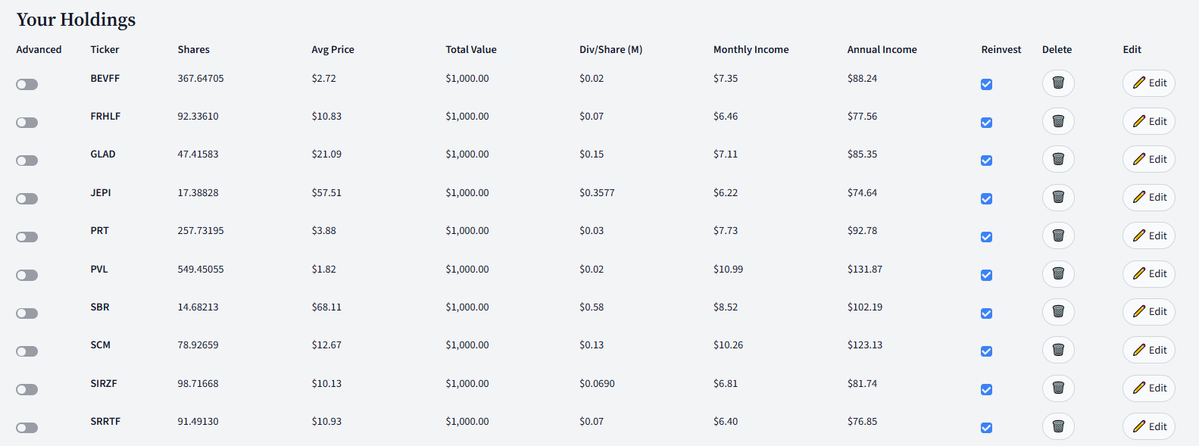Click the pencil icon on the SCM row

(1138, 350)
